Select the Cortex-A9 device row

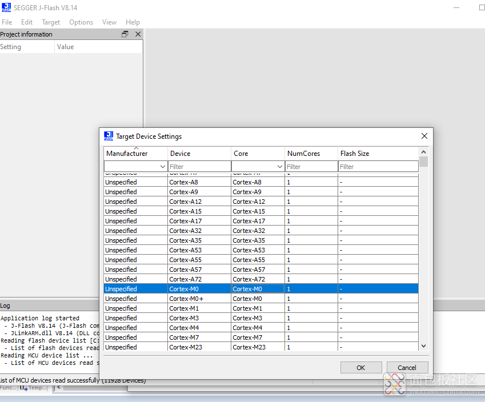tap(261, 192)
